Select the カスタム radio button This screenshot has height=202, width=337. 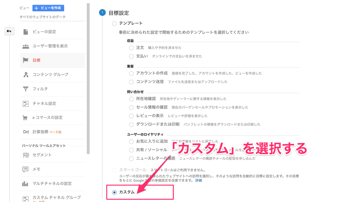pos(115,192)
